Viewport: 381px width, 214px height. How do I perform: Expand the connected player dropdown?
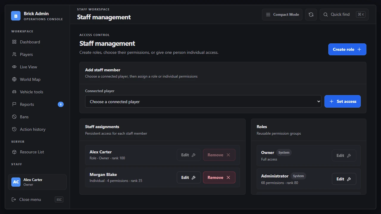(x=203, y=101)
